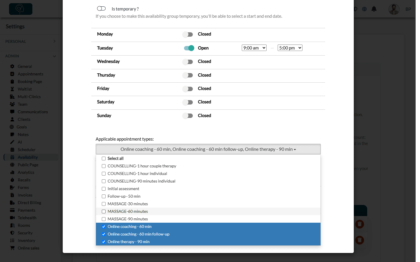The height and width of the screenshot is (262, 420).
Task: Click the notifications bell icon
Action: pyautogui.click(x=374, y=9)
